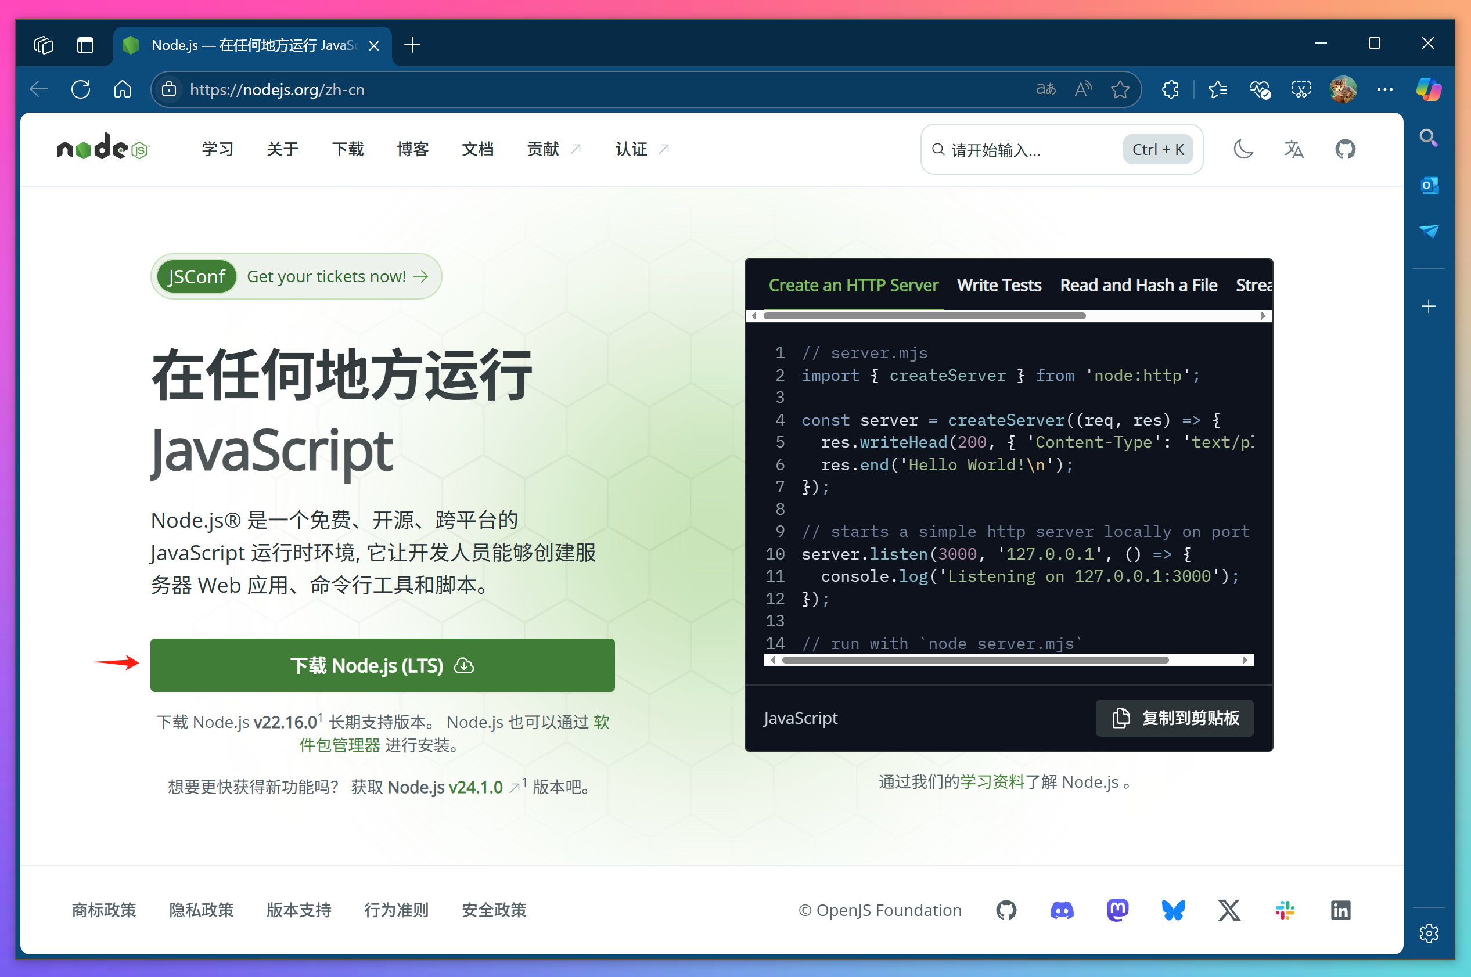Open GitHub via the site header icon
Screen dimensions: 1471x977
[x=1344, y=149]
